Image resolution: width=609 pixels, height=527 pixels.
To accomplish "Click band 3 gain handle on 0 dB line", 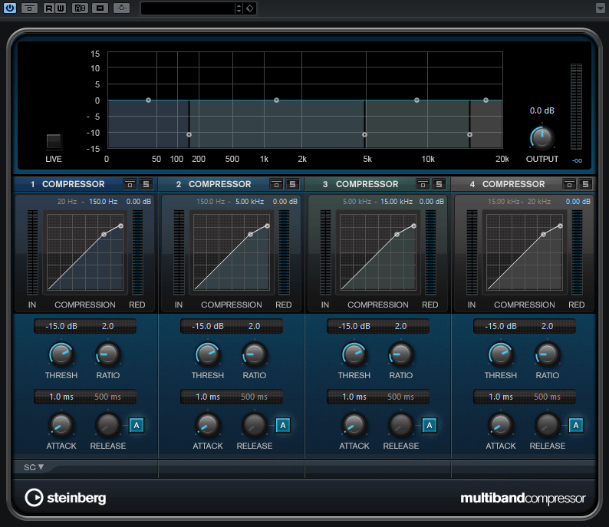I will click(x=416, y=100).
